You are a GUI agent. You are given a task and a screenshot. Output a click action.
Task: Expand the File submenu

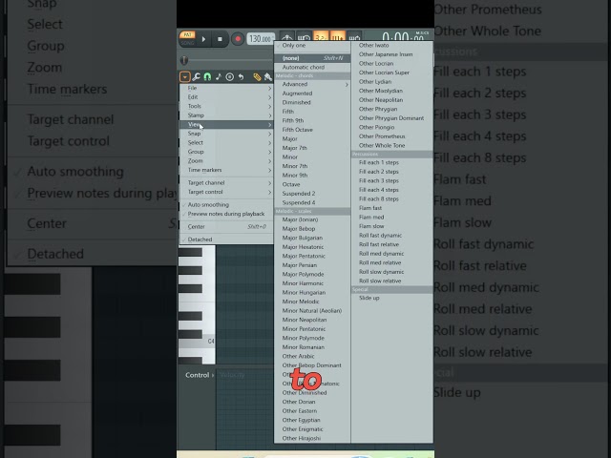click(x=226, y=88)
